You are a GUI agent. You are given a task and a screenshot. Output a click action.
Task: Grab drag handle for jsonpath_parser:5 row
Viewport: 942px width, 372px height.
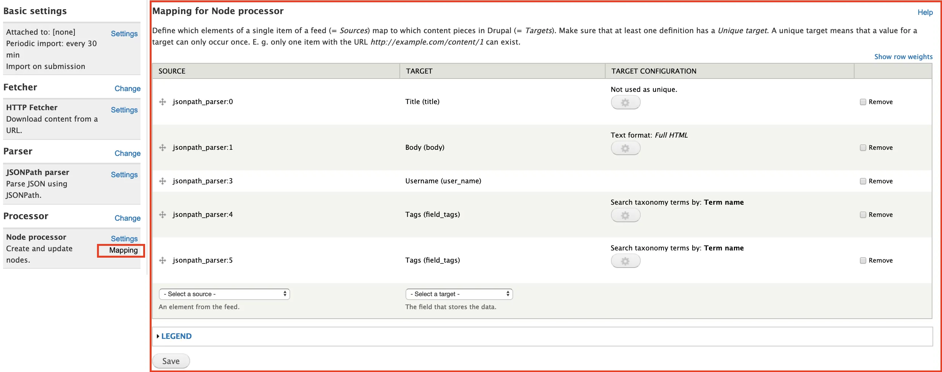coord(163,260)
